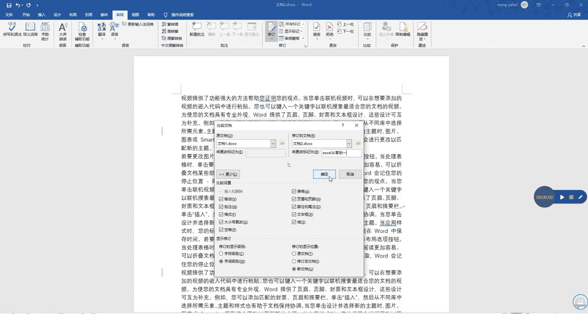
Task: Click the 比较 compare icon in ribbon
Action: (x=367, y=29)
